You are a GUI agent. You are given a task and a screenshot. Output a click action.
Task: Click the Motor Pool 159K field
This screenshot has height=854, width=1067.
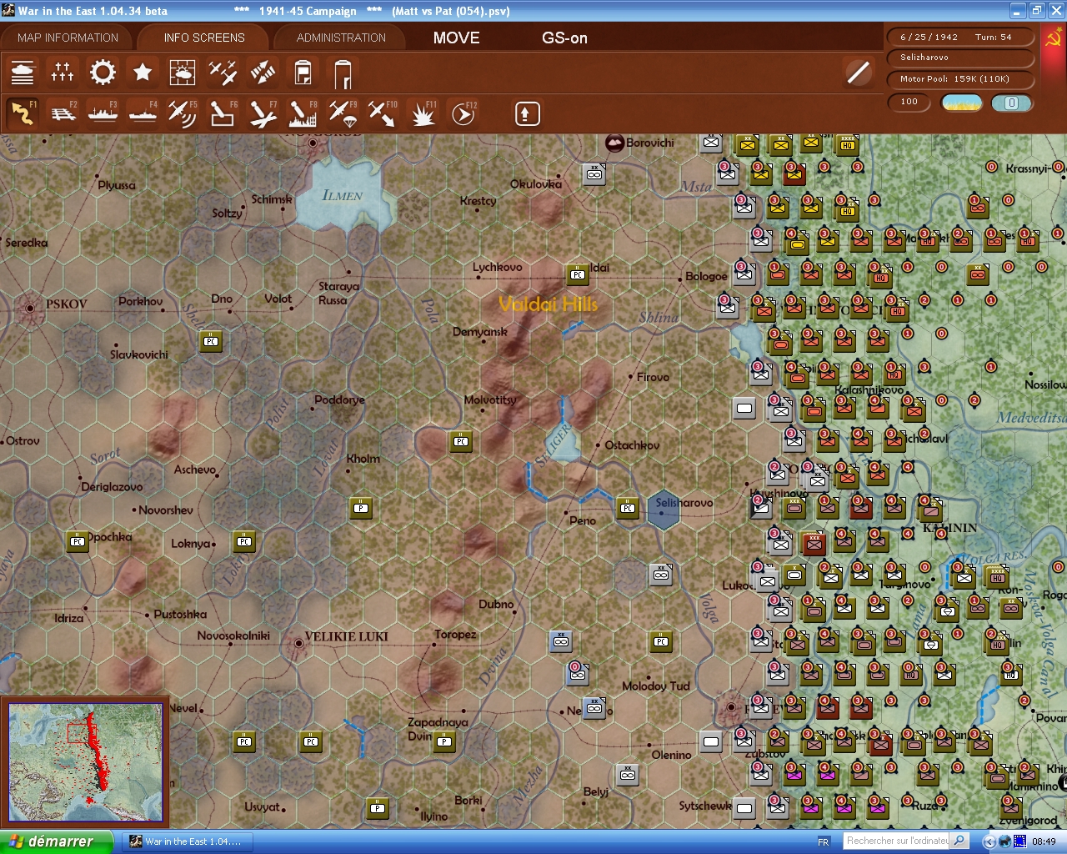pyautogui.click(x=961, y=79)
